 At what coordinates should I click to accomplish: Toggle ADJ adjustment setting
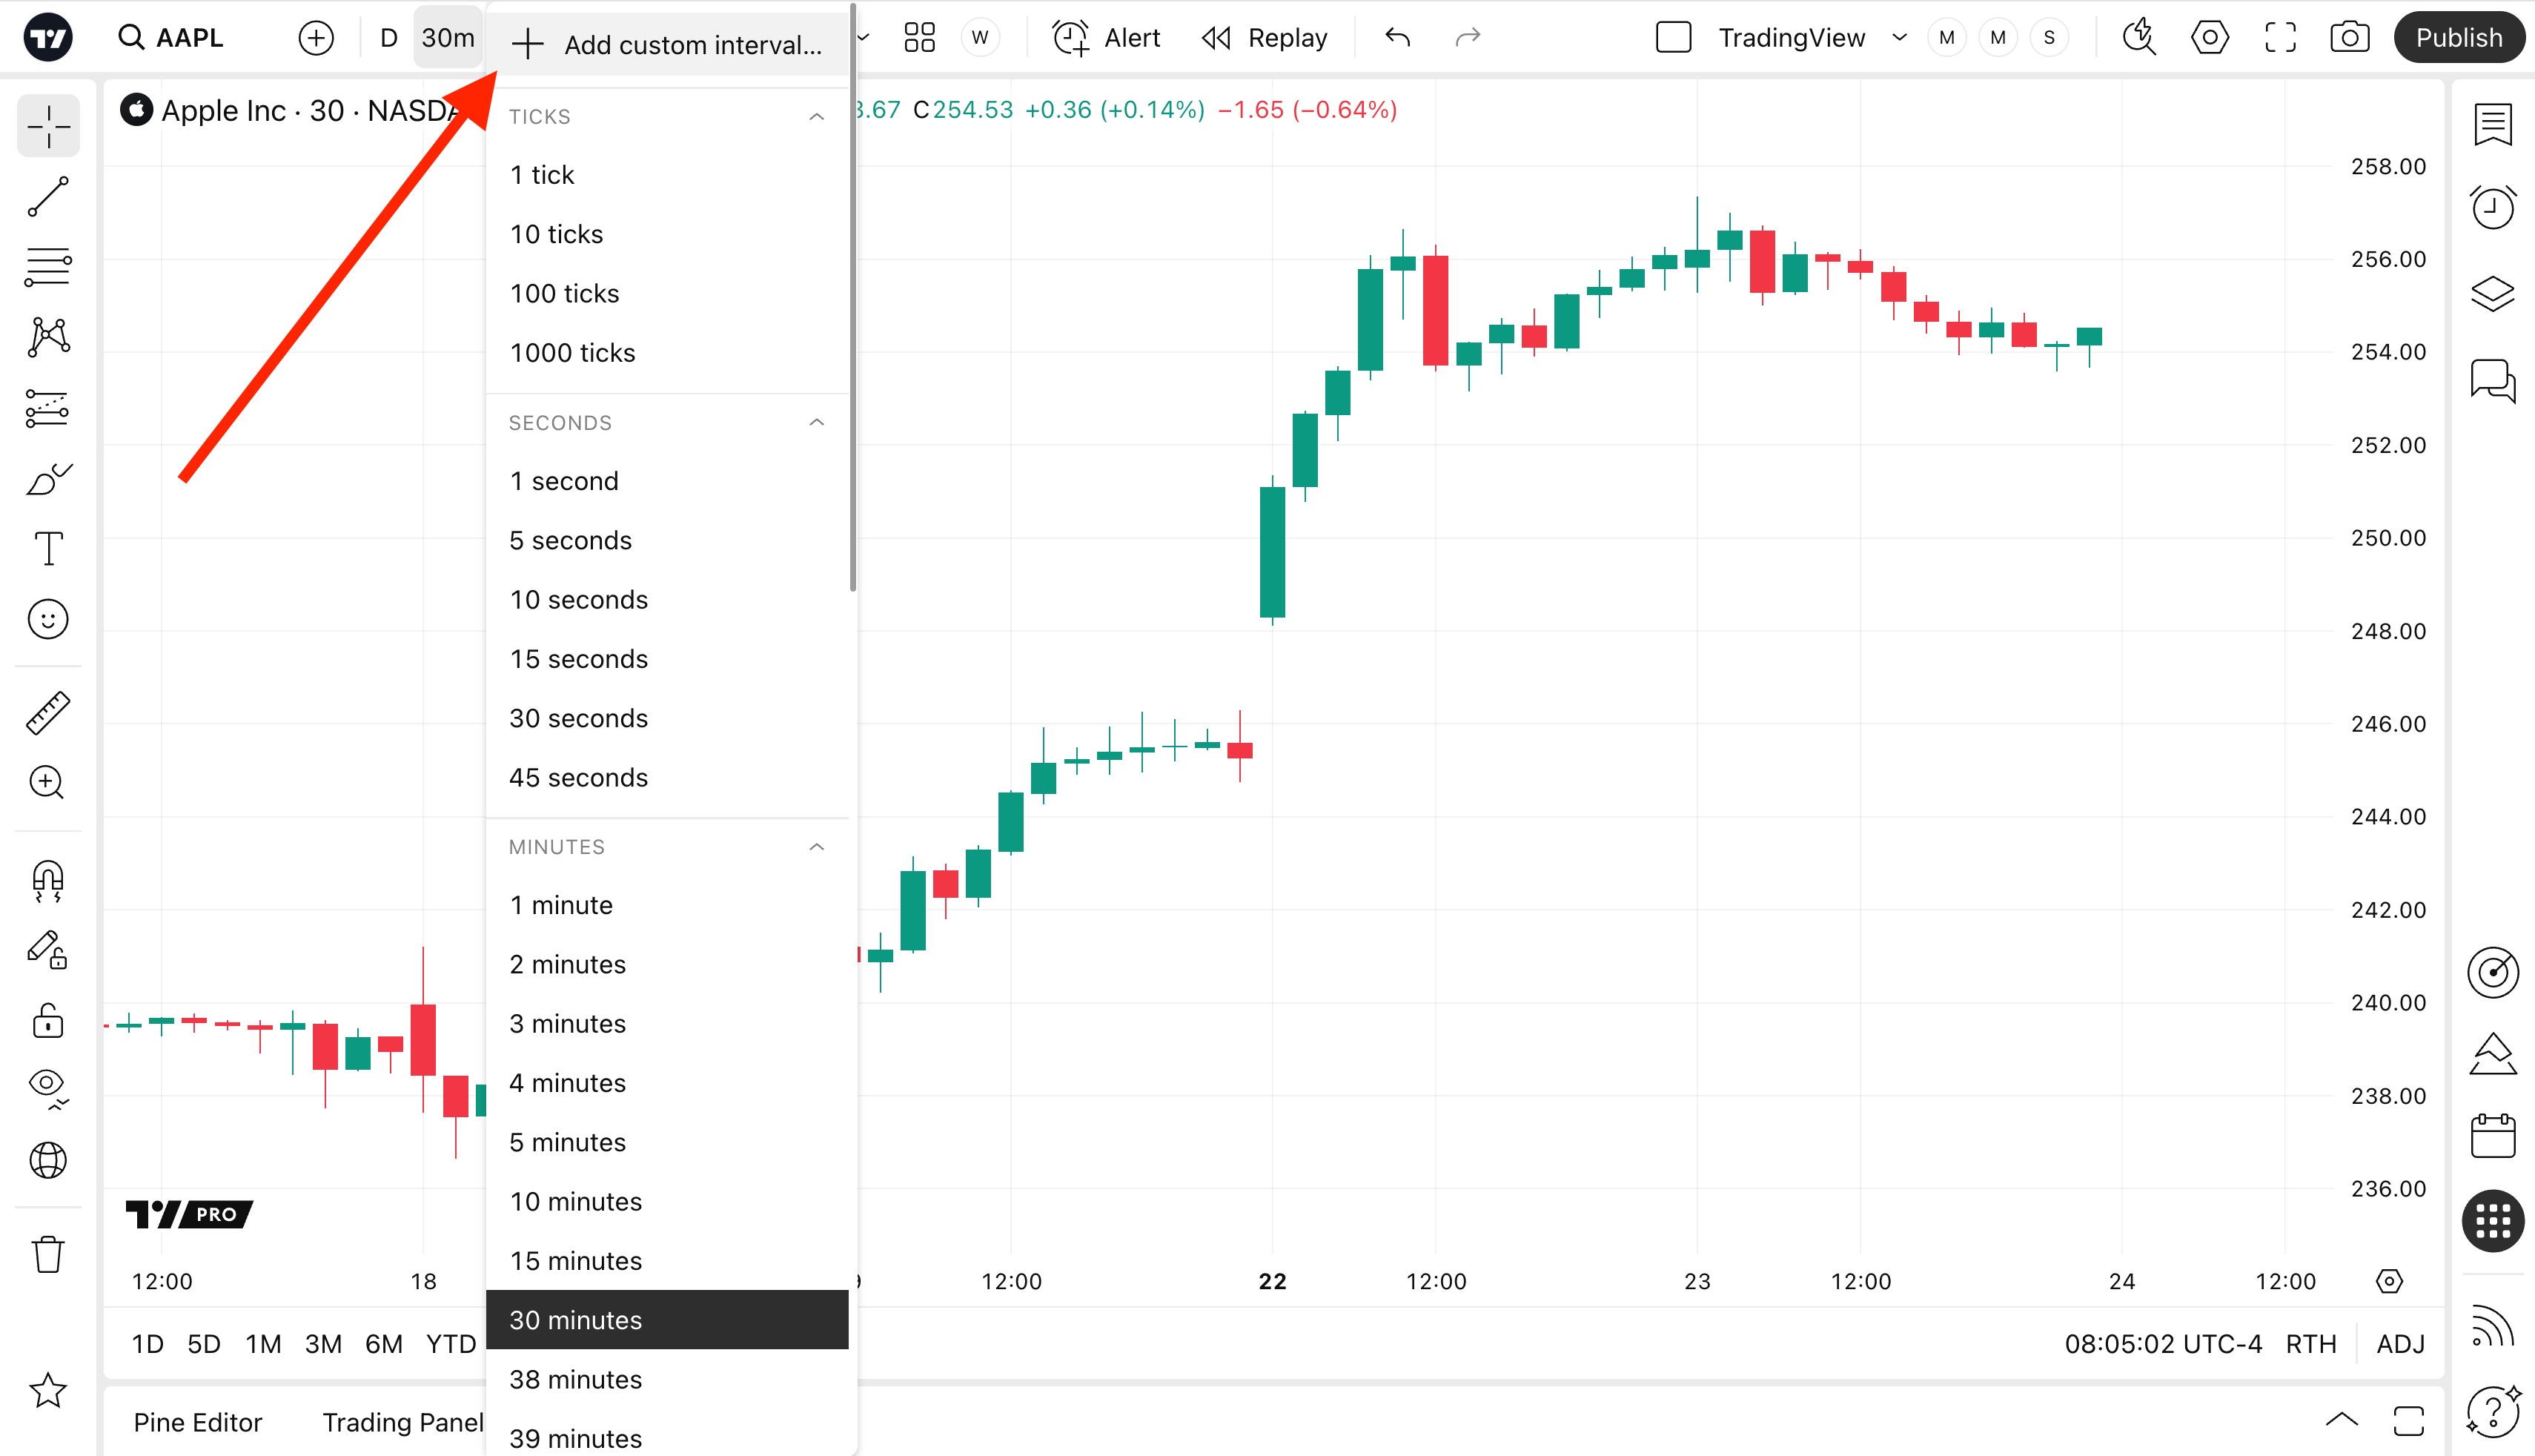[2400, 1344]
